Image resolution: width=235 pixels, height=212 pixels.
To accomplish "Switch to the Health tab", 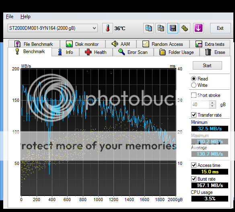I will 96,52.
